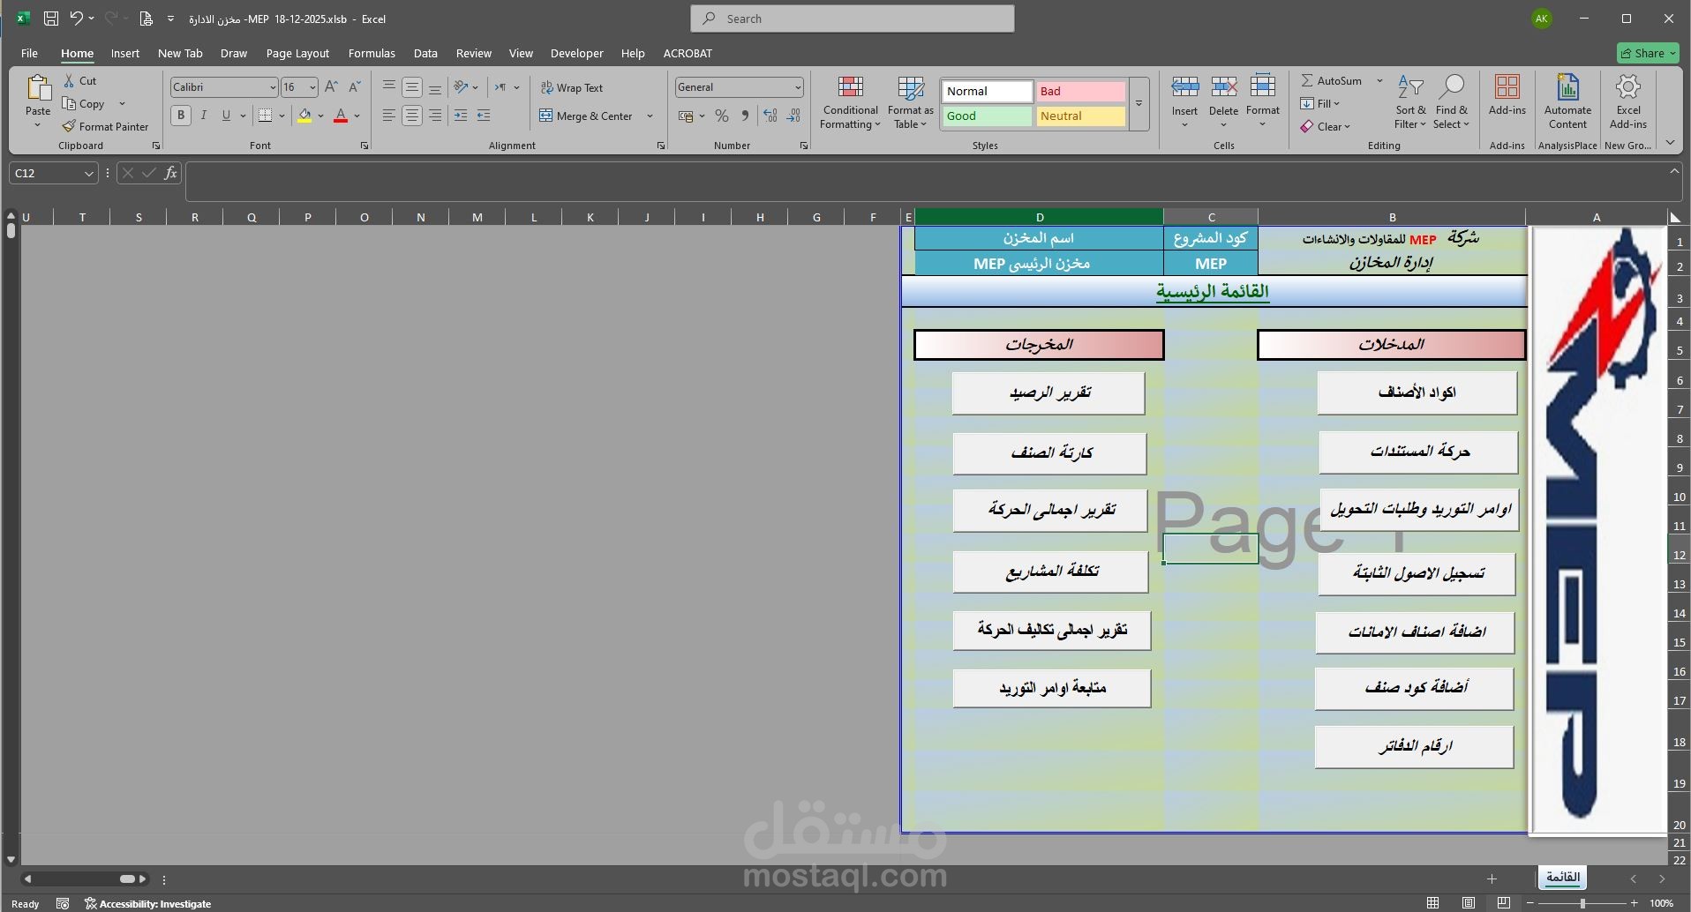Viewport: 1691px width, 912px height.
Task: Apply the Bad cell style
Action: [1080, 92]
